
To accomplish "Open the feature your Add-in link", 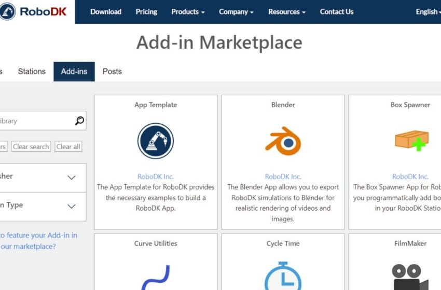I will [38, 241].
